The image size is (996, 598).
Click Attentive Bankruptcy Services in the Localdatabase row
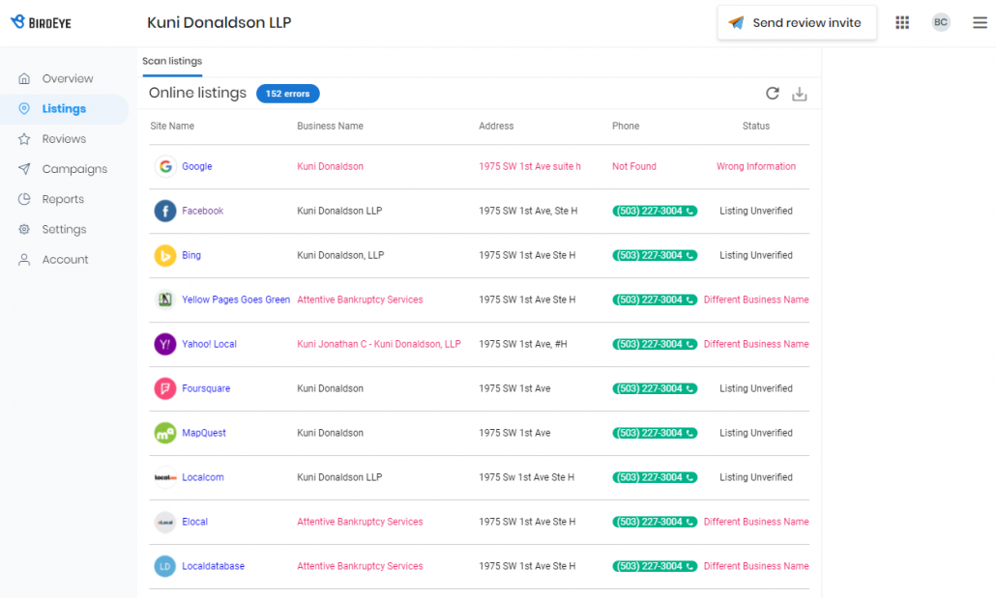point(360,566)
